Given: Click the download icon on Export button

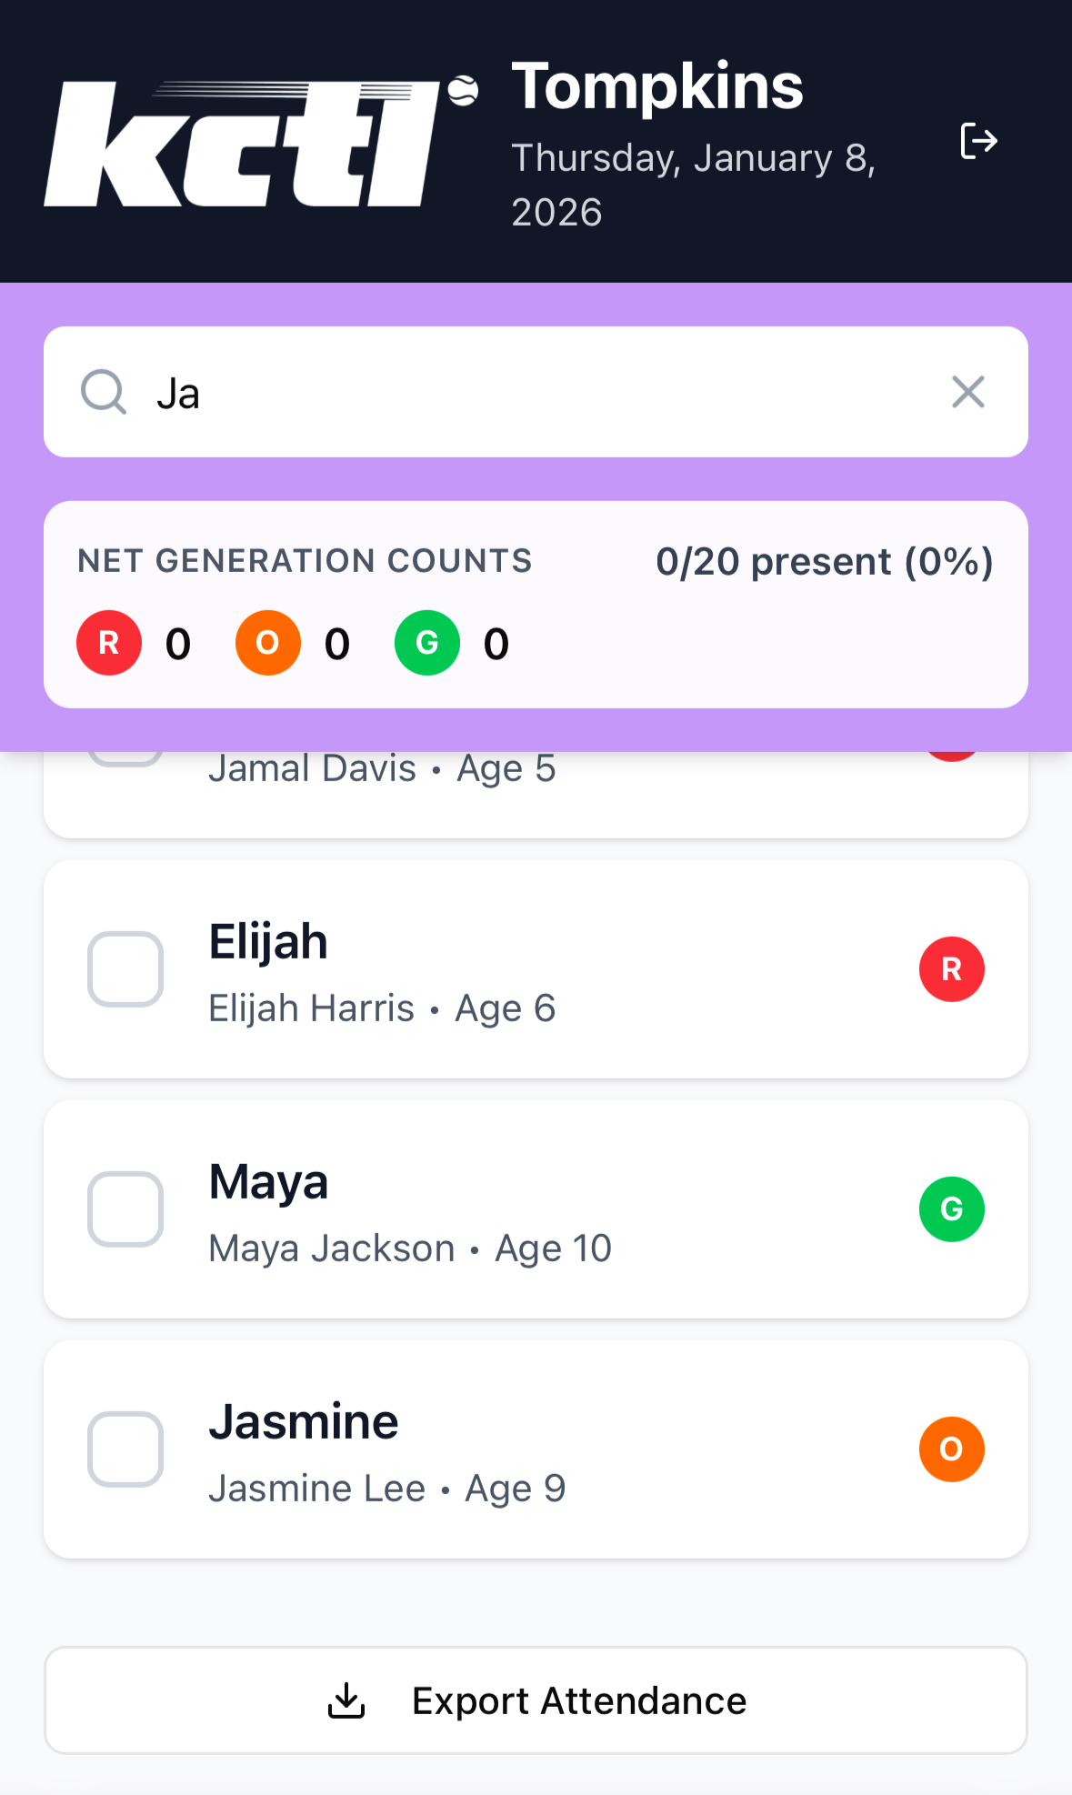Looking at the screenshot, I should pos(346,1700).
